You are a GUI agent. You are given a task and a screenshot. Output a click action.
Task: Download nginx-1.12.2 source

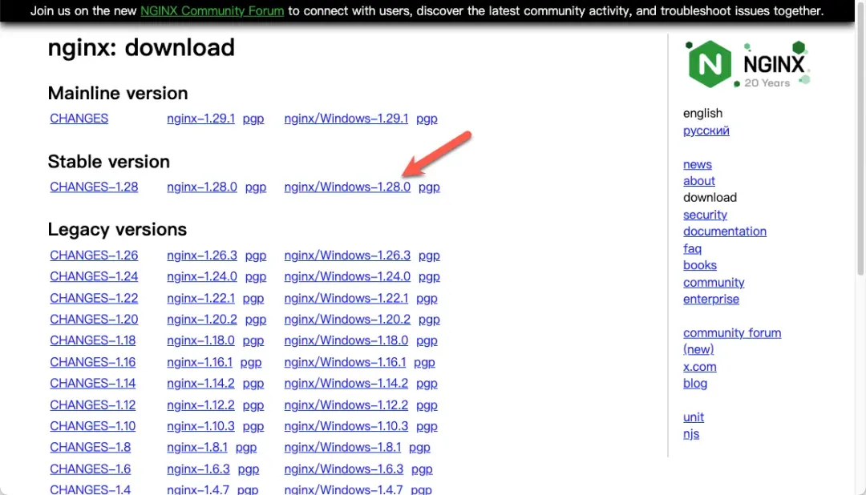(x=200, y=405)
